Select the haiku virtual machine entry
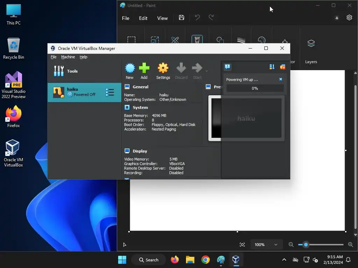358x268 pixels. pos(84,92)
